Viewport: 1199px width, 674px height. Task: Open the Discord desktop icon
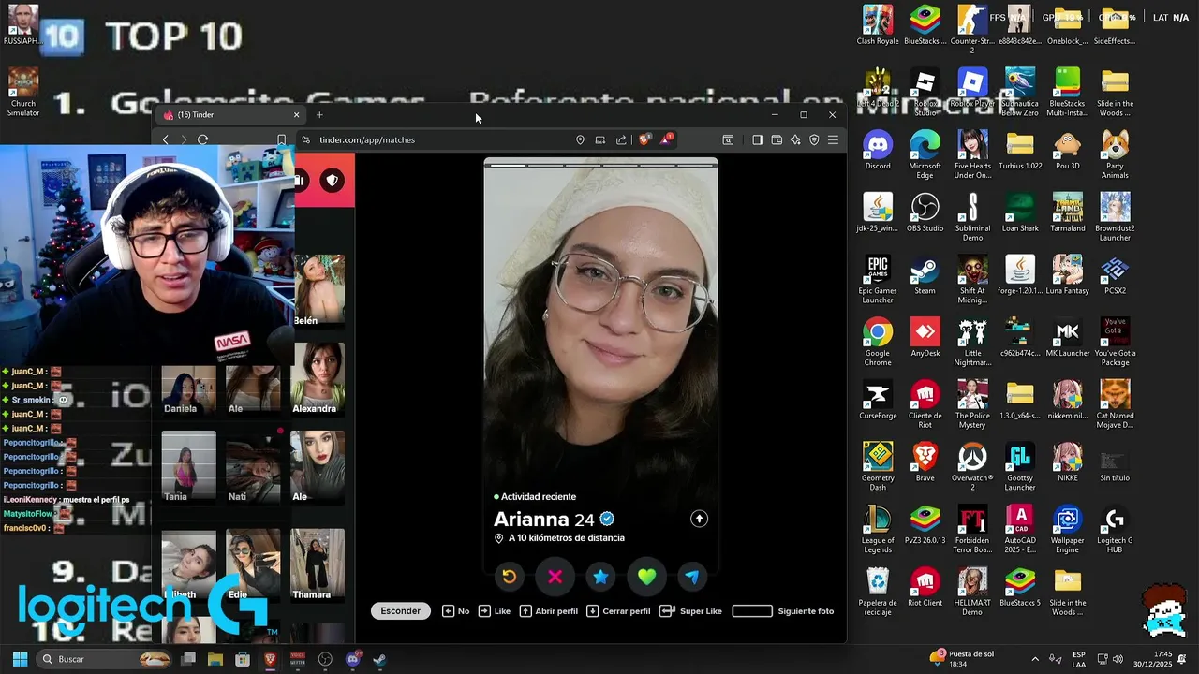tap(878, 151)
